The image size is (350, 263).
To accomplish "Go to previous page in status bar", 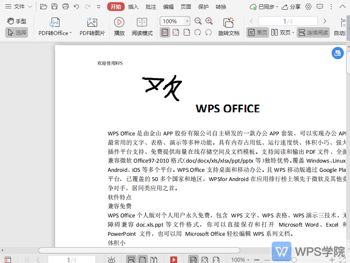I will point(38,260).
